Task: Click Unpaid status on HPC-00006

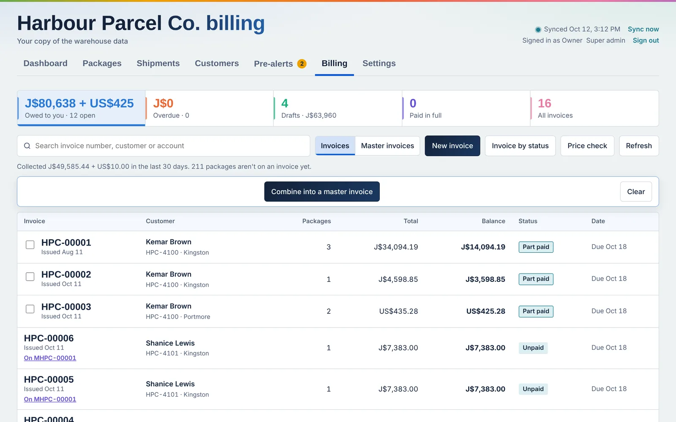Action: (533, 348)
